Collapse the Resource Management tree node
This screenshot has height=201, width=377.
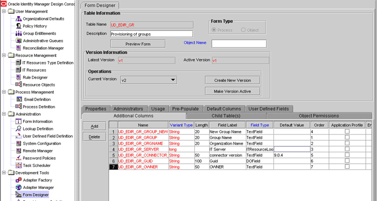point(4,55)
